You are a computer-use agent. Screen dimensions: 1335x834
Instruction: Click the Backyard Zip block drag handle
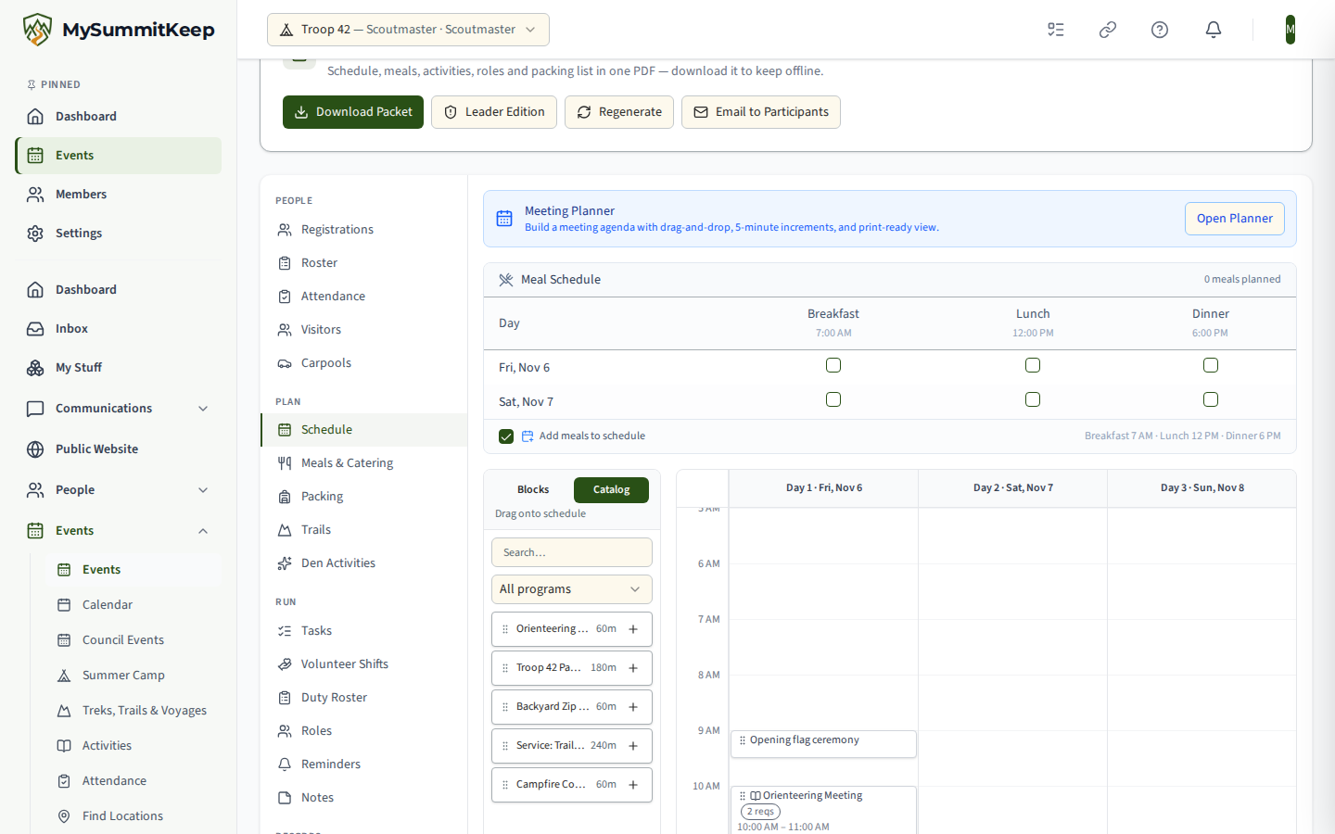tap(505, 707)
